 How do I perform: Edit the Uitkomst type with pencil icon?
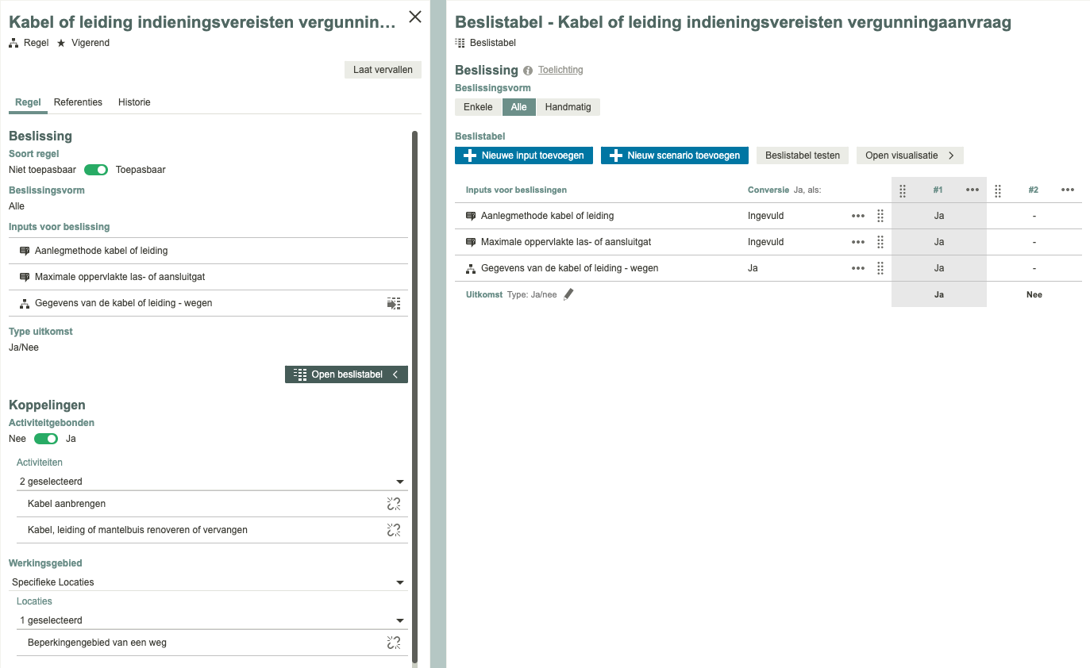tap(568, 294)
